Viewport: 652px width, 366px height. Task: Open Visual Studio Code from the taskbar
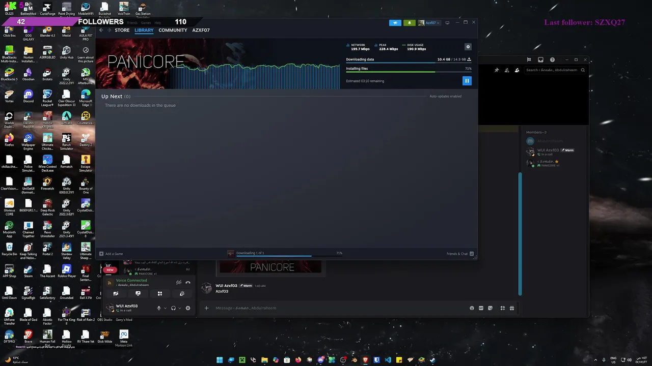point(388,360)
